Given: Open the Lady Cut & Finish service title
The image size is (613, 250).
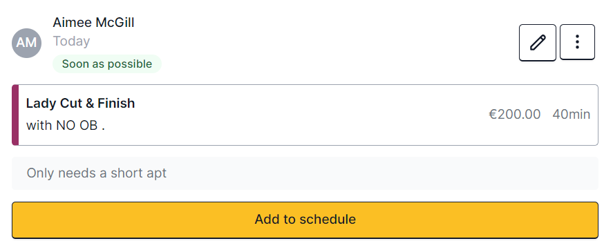Looking at the screenshot, I should pyautogui.click(x=81, y=103).
